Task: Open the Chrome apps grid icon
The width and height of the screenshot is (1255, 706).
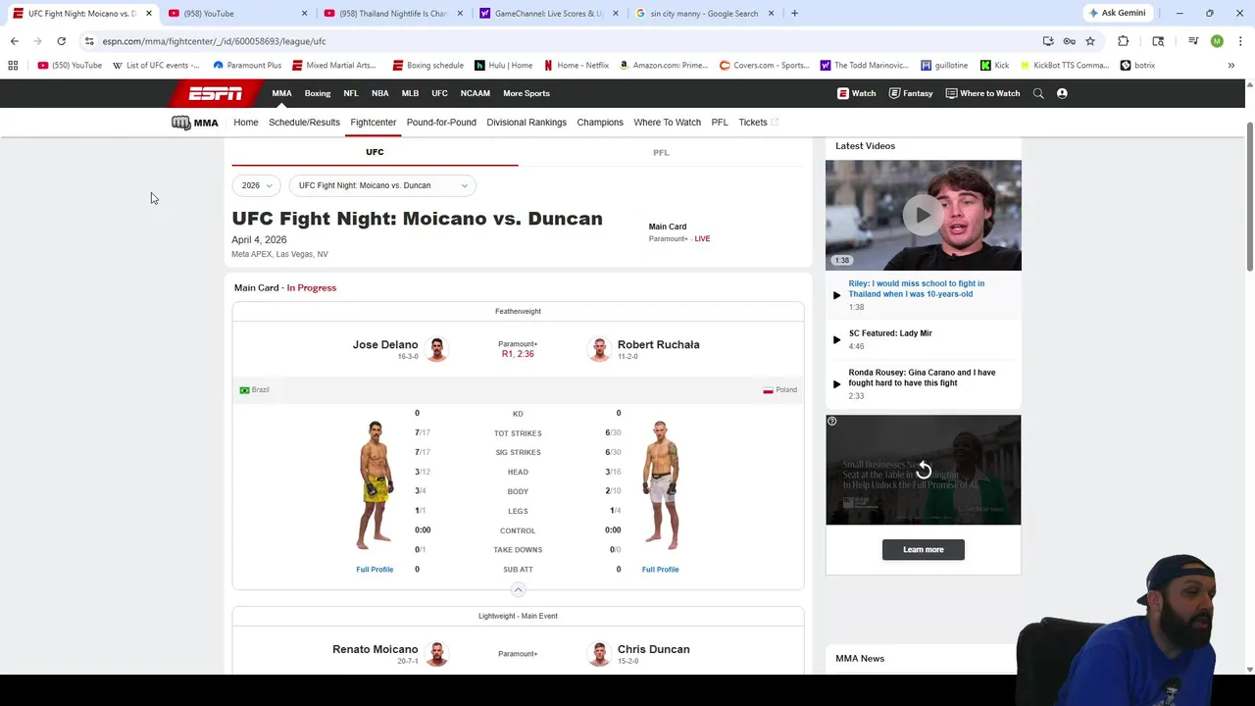Action: click(x=13, y=66)
